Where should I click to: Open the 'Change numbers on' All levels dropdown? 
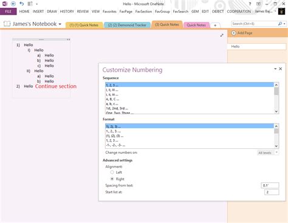[268, 153]
